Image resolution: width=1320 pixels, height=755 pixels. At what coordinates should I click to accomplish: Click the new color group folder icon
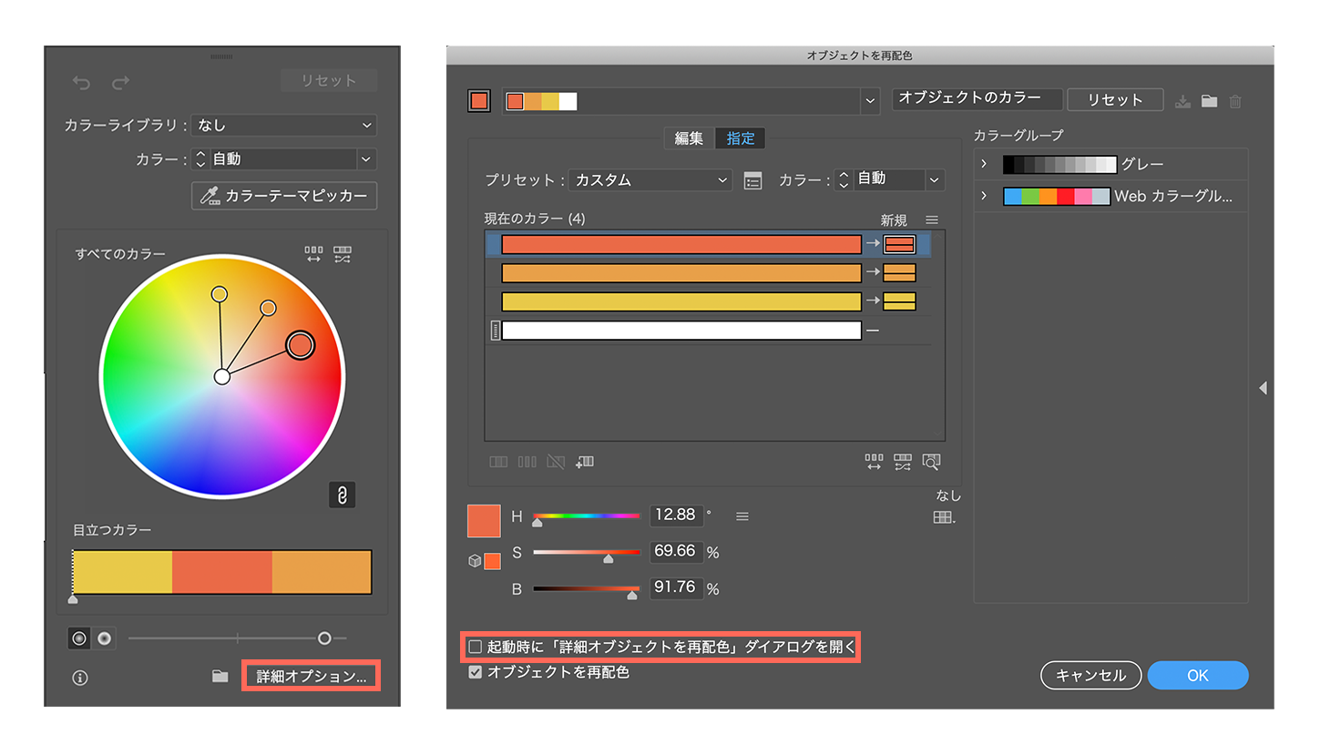pyautogui.click(x=1209, y=101)
